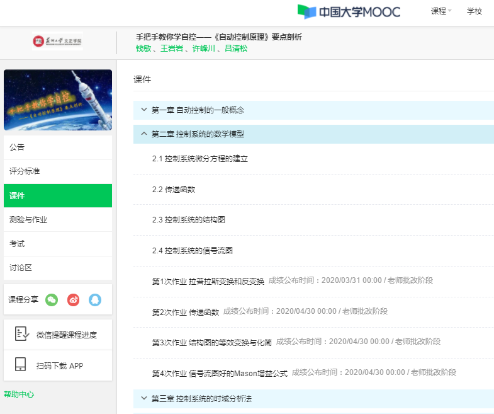
Task: Click the WeChat course progress reminder icon
Action: (x=21, y=335)
